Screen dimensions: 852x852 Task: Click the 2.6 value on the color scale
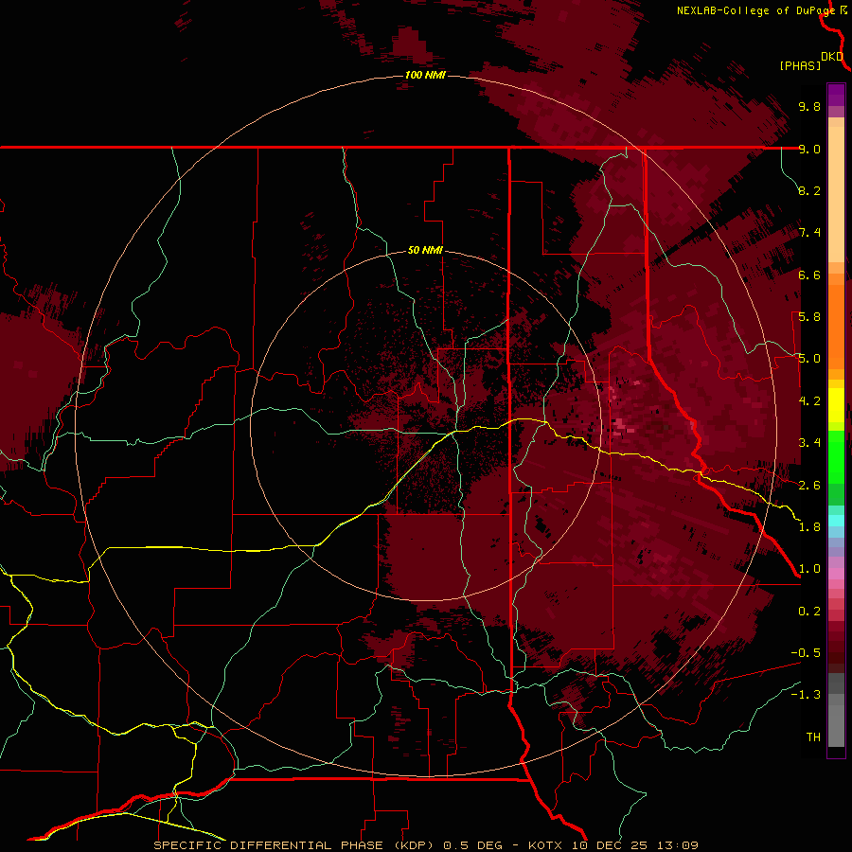coord(809,486)
